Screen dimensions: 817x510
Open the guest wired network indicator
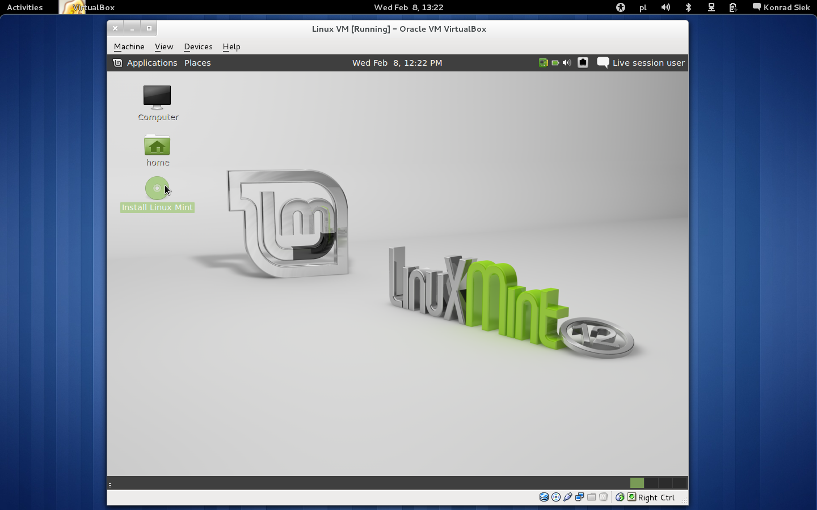tap(583, 63)
